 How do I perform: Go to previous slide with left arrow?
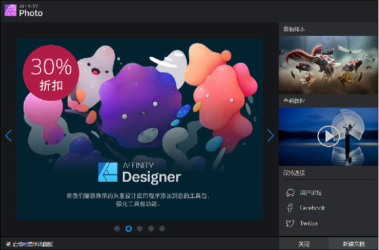point(8,136)
